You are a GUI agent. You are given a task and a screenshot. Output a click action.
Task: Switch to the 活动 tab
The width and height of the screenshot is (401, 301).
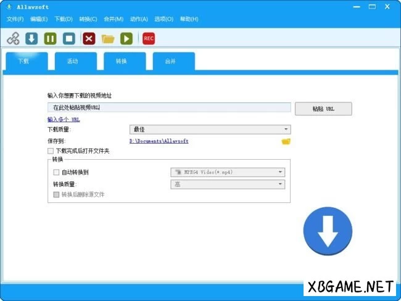pos(73,62)
